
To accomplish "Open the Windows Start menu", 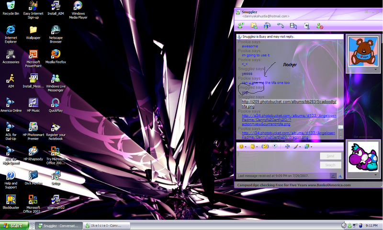I will coord(13,226).
